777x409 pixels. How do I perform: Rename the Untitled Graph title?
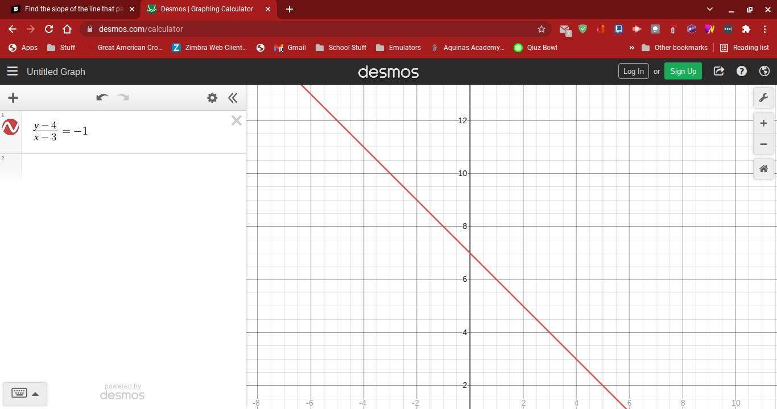pyautogui.click(x=56, y=72)
